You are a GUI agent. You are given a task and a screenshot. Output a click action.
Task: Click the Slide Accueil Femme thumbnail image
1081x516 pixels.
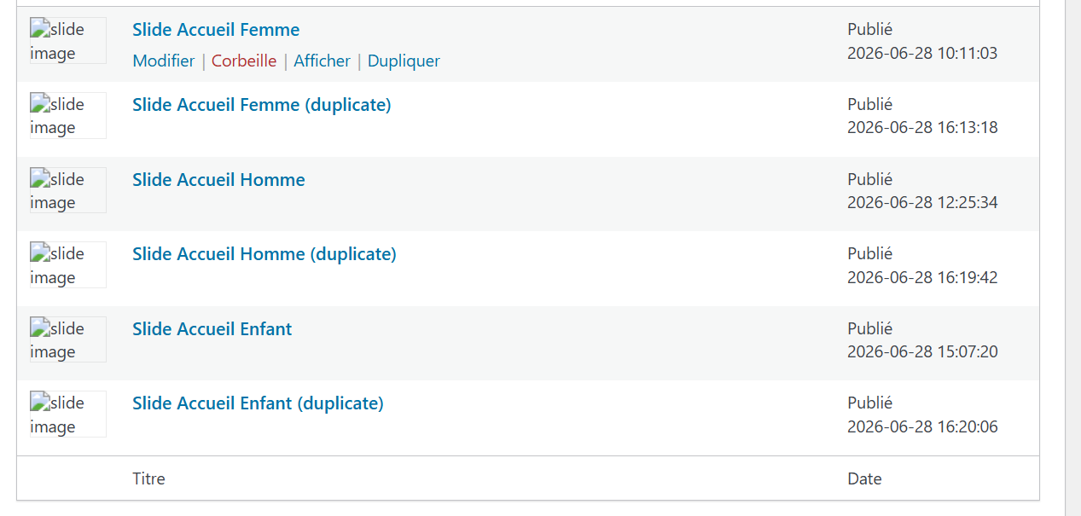tap(68, 41)
